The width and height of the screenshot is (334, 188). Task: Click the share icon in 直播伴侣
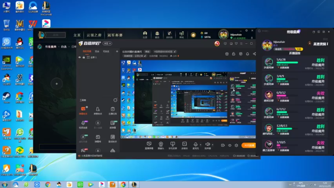tap(254, 54)
